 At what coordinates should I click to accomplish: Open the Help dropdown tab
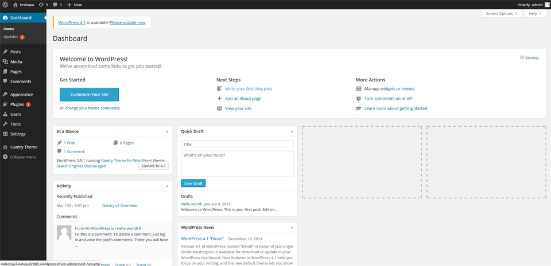[x=535, y=13]
